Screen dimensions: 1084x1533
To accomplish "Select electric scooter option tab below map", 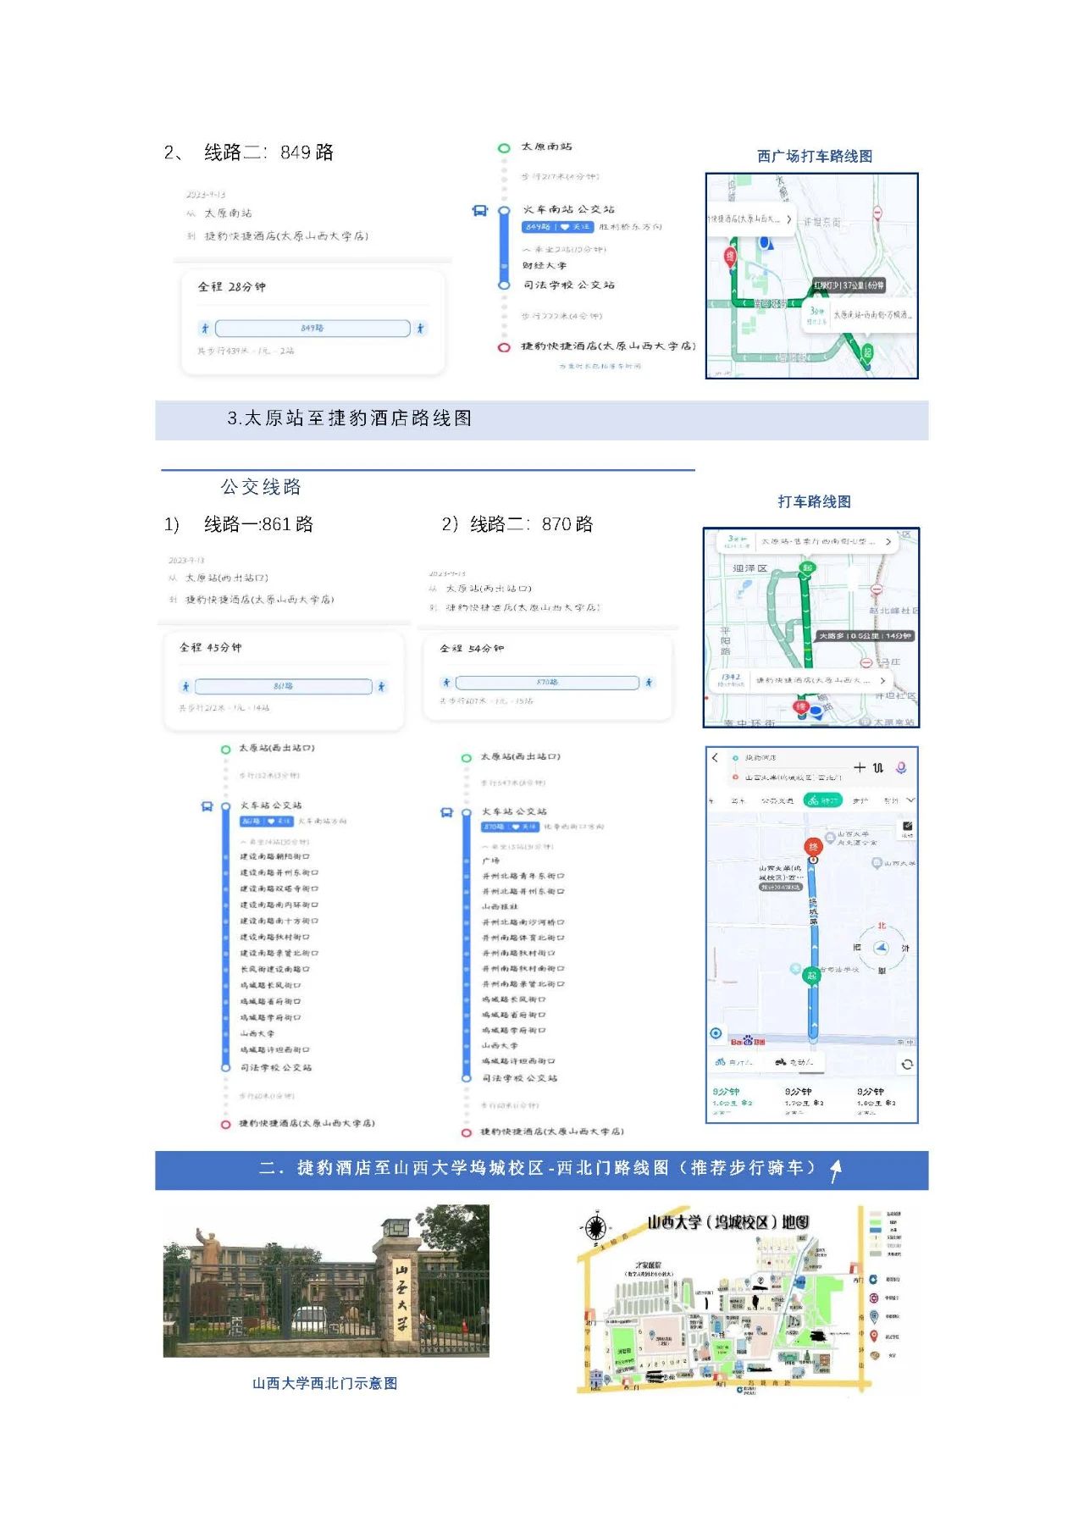I will [x=794, y=1062].
